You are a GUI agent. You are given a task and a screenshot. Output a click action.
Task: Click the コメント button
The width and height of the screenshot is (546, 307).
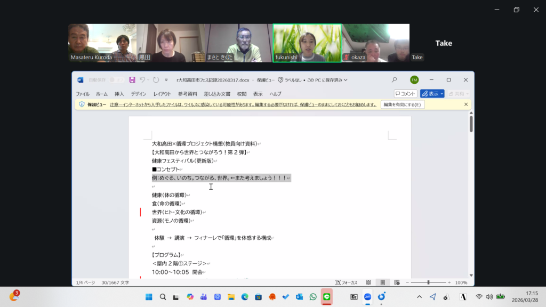coord(405,94)
